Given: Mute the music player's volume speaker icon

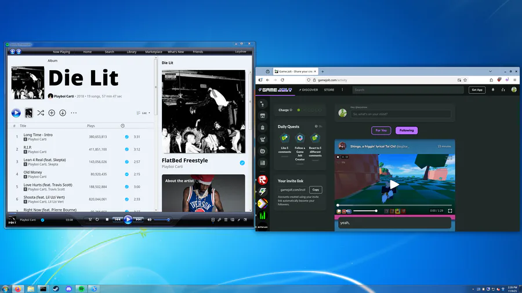Looking at the screenshot, I should [x=150, y=219].
